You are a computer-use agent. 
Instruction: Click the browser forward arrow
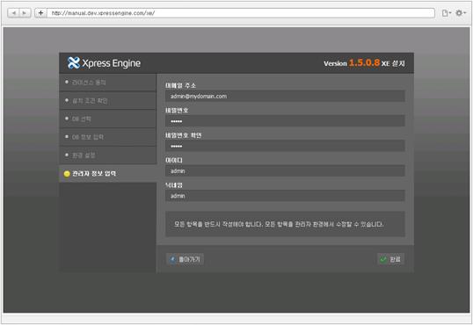tap(25, 13)
